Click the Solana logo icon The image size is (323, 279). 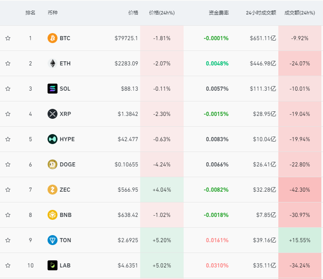[x=53, y=89]
